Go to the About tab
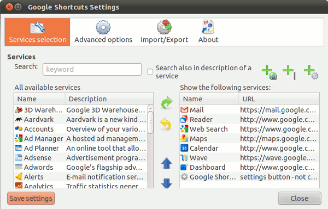This screenshot has width=328, height=209. pos(208,32)
